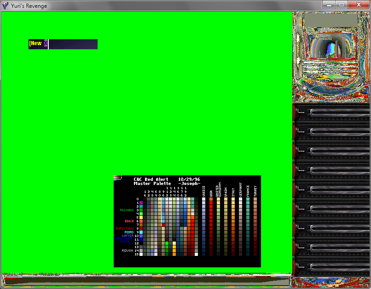Select the GREECE country color column
The height and width of the screenshot is (289, 371).
tap(203, 225)
